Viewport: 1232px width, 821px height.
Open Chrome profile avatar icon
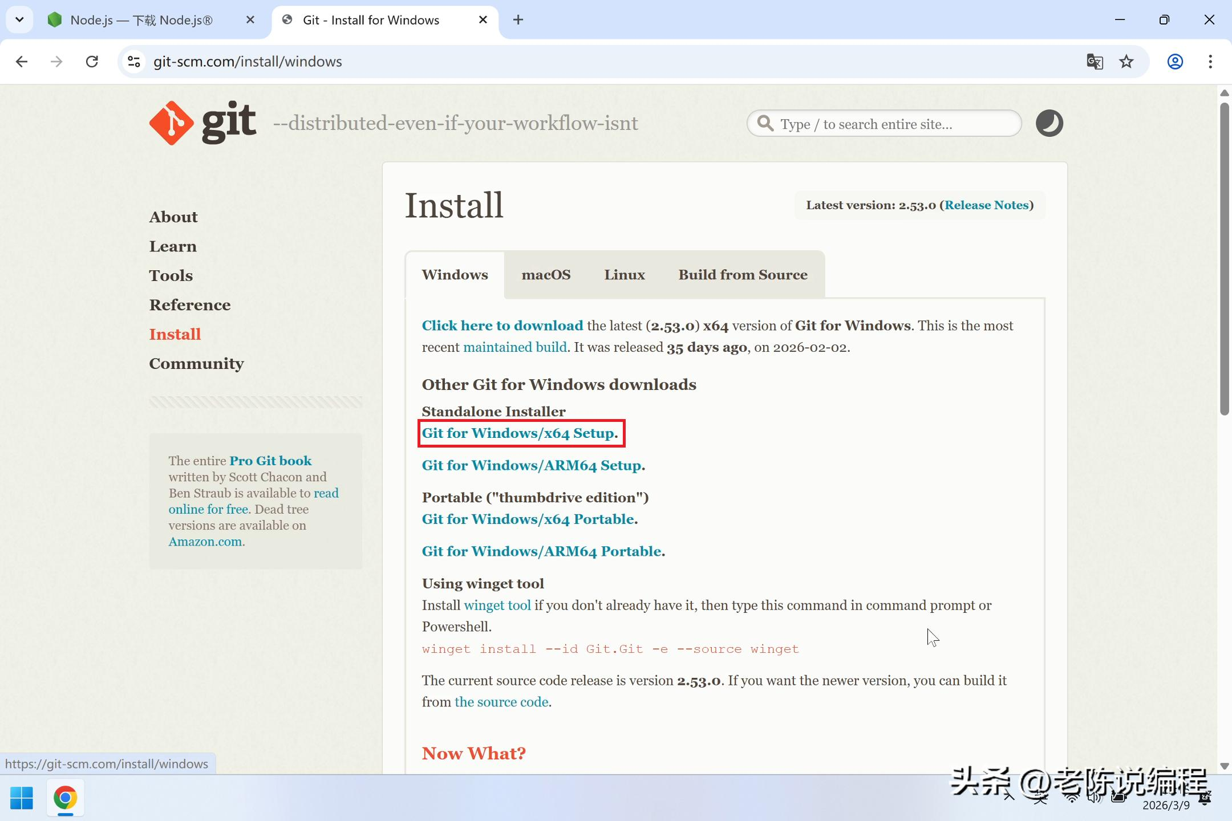click(x=1175, y=62)
